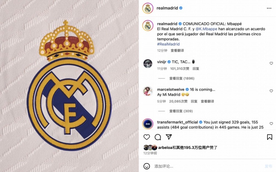Show translation of the post caption
Screen dimensions: 276x172
(x=177, y=51)
